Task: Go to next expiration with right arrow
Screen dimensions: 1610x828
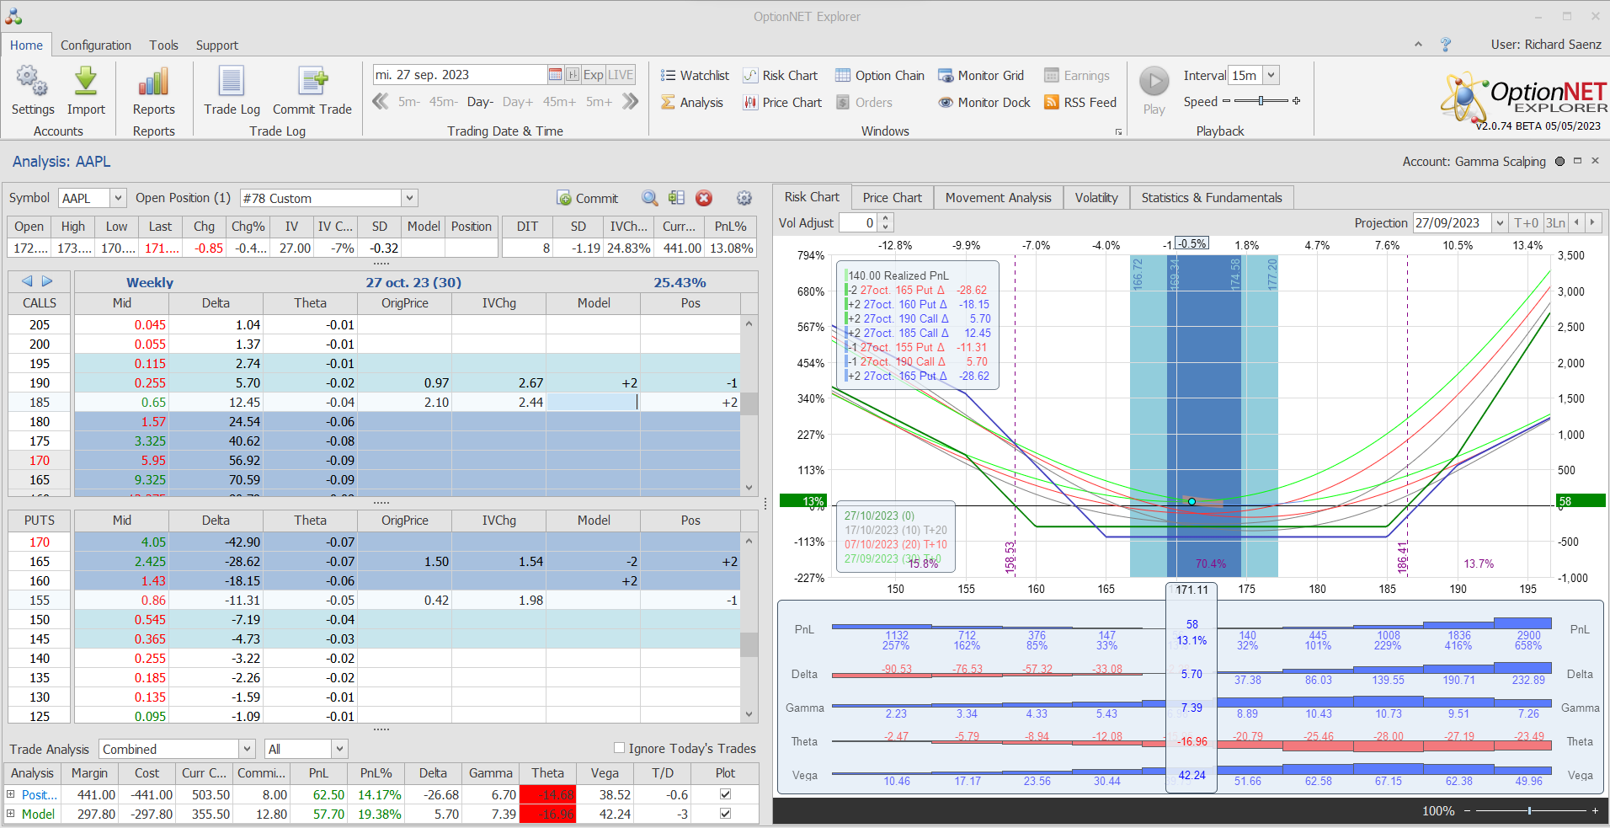Action: point(47,281)
